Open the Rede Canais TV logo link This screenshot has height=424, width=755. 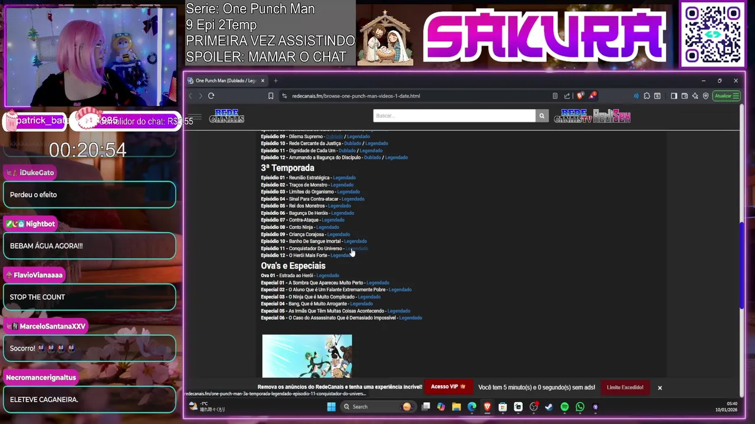(573, 116)
